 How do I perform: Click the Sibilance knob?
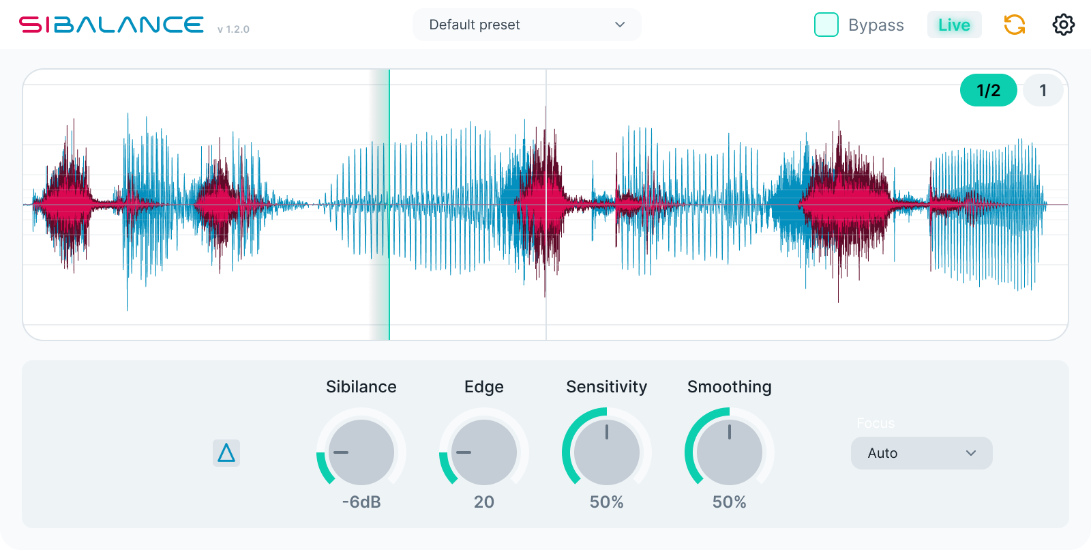tap(361, 452)
